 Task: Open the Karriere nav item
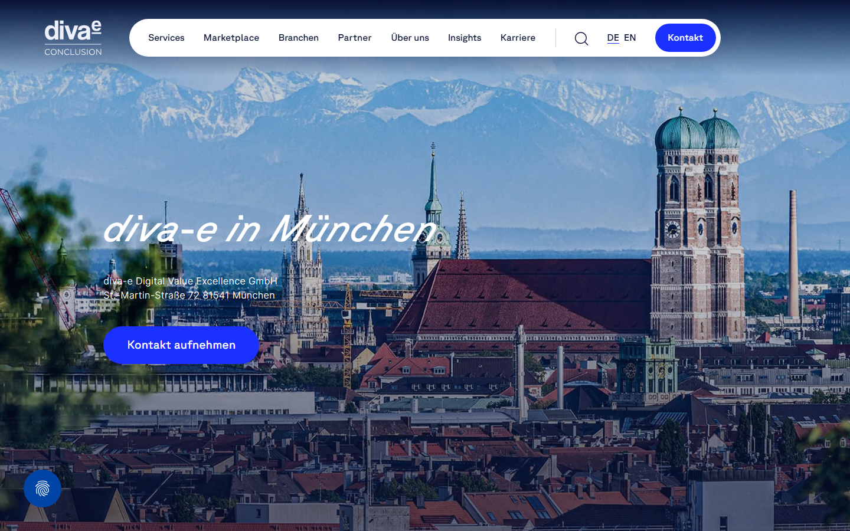(518, 38)
